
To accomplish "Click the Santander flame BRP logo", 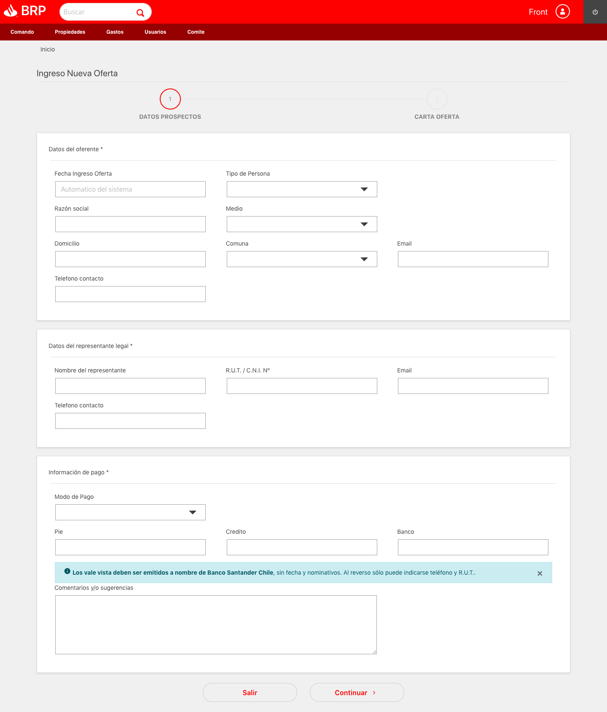I will coord(24,11).
